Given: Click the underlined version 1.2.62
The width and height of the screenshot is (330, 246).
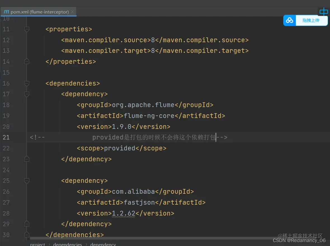Looking at the screenshot, I should tap(124, 213).
